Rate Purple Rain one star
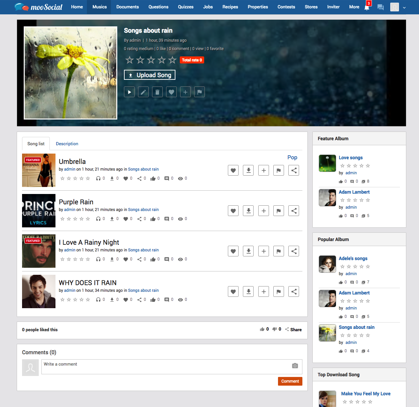 tap(62, 219)
